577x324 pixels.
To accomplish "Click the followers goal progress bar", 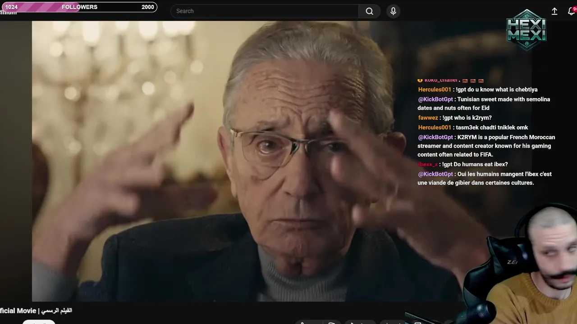I will click(78, 7).
